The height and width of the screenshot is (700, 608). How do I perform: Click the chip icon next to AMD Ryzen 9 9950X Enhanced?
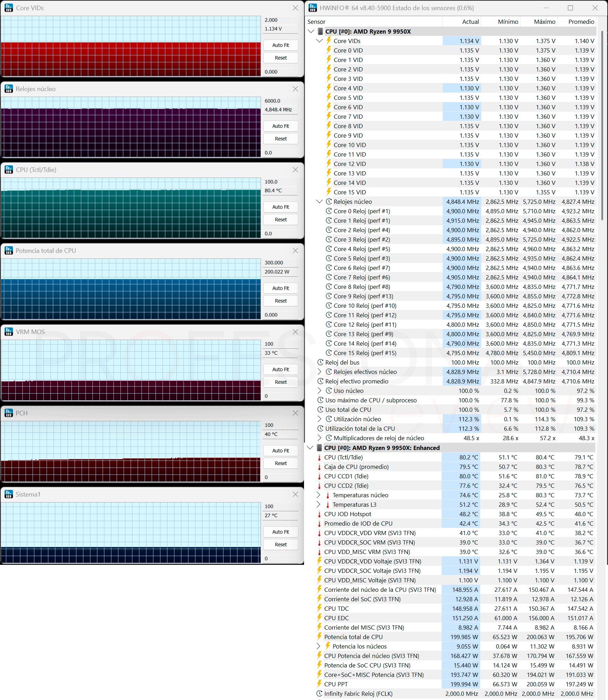(319, 448)
